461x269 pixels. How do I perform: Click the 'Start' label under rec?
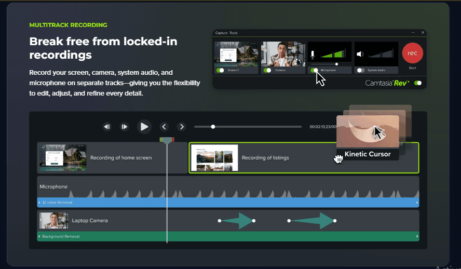[x=412, y=68]
